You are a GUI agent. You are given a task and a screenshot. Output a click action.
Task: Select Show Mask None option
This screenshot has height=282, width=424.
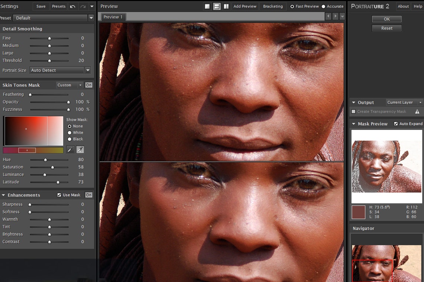pos(70,126)
